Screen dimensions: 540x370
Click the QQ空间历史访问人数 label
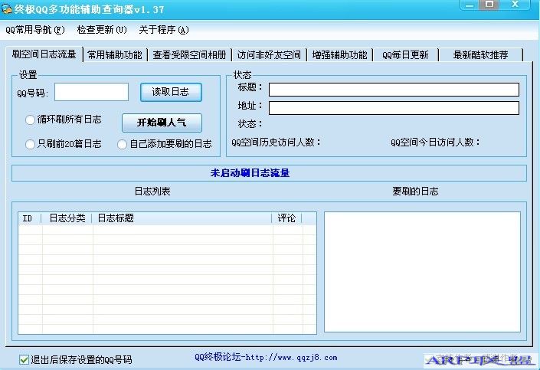276,142
